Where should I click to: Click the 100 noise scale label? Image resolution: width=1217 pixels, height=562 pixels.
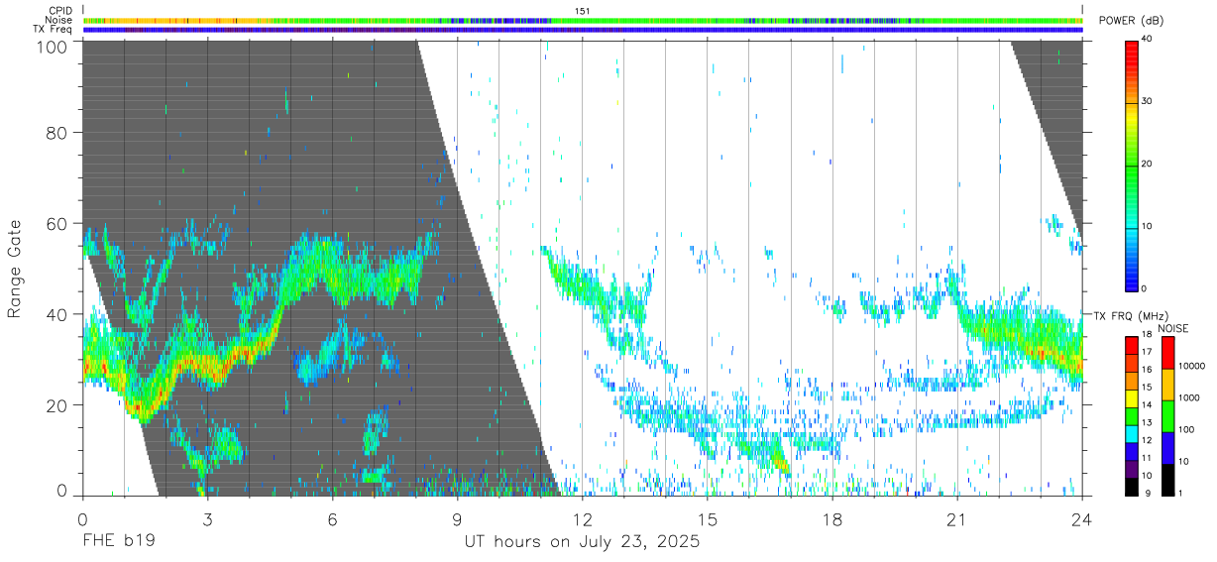tap(1185, 429)
